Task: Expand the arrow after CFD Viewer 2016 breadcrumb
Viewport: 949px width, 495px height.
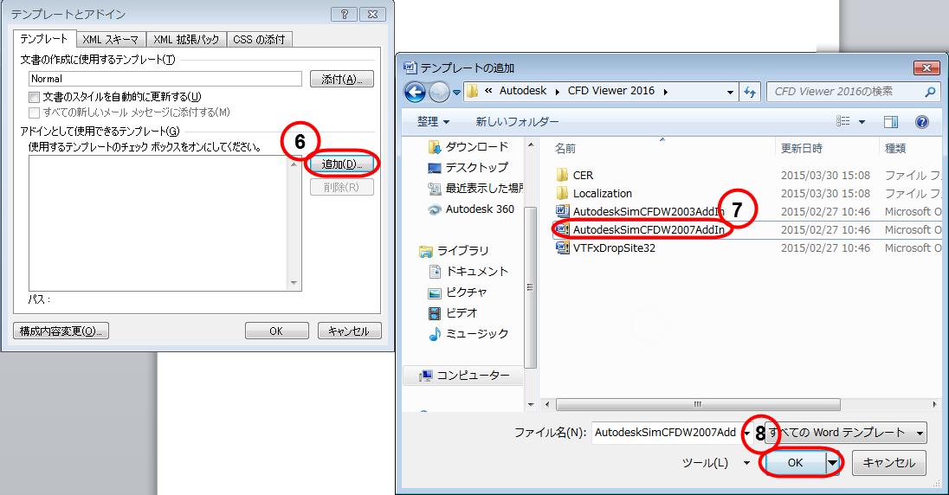Action: pyautogui.click(x=666, y=92)
